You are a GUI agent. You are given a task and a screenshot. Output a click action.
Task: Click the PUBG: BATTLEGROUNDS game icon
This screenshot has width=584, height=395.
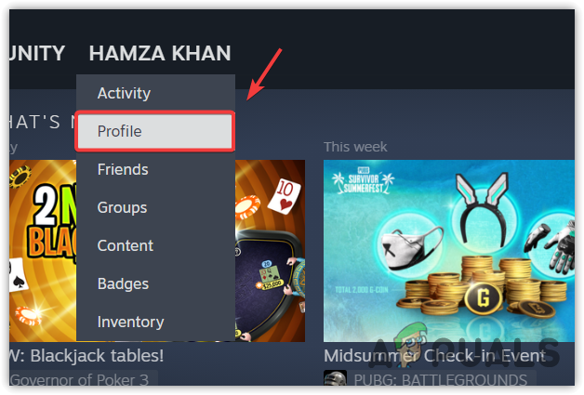(335, 378)
